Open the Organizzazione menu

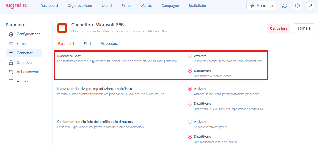tap(80, 6)
